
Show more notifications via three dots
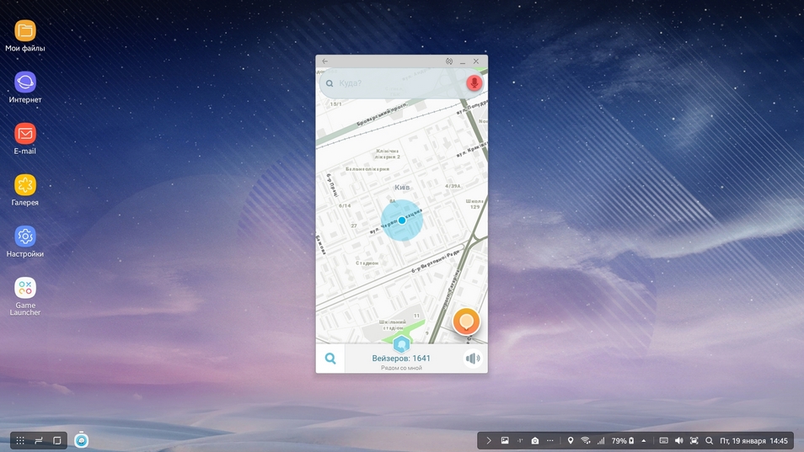(x=550, y=440)
